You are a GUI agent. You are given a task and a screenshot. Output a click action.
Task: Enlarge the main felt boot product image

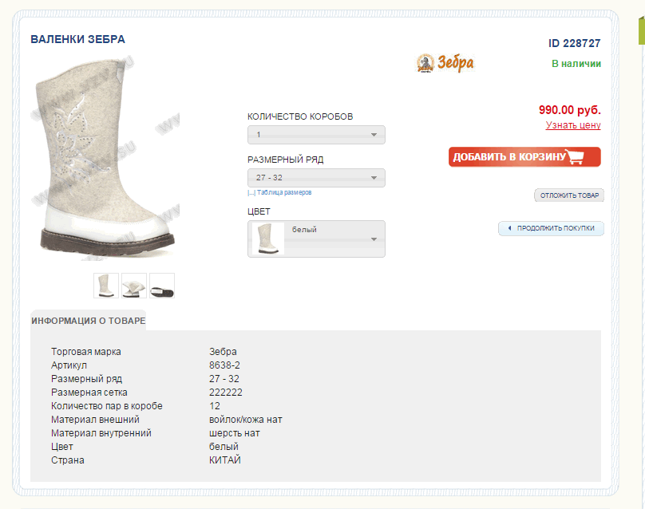105,160
